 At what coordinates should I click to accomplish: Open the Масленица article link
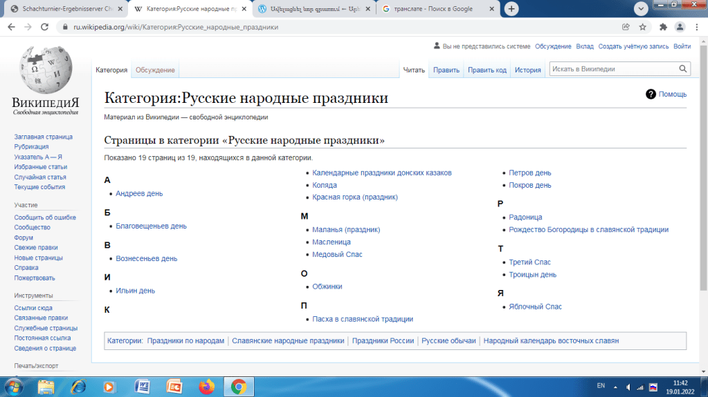pyautogui.click(x=332, y=242)
